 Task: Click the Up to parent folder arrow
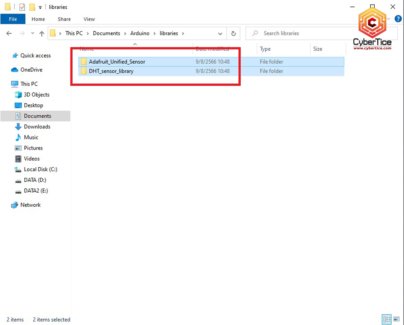(42, 33)
